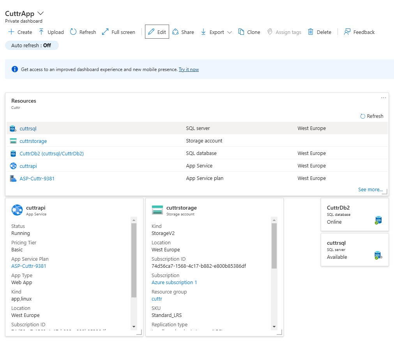This screenshot has width=394, height=347.
Task: Click the App Service plan icon in ASP-Cuttr-9381 row
Action: point(13,178)
